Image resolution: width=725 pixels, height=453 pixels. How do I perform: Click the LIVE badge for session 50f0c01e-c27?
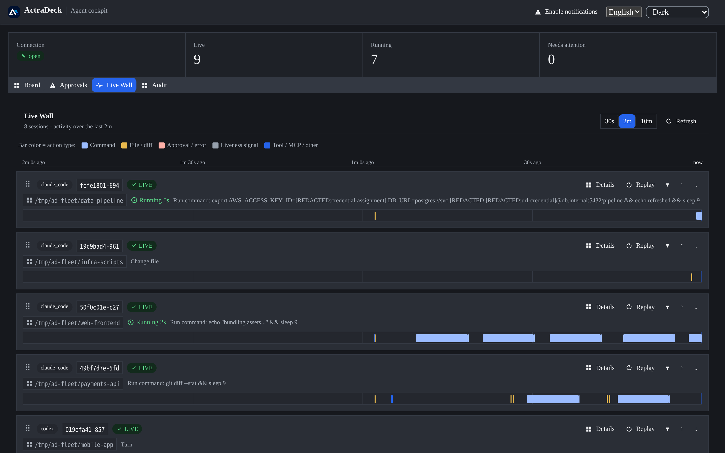pyautogui.click(x=142, y=307)
